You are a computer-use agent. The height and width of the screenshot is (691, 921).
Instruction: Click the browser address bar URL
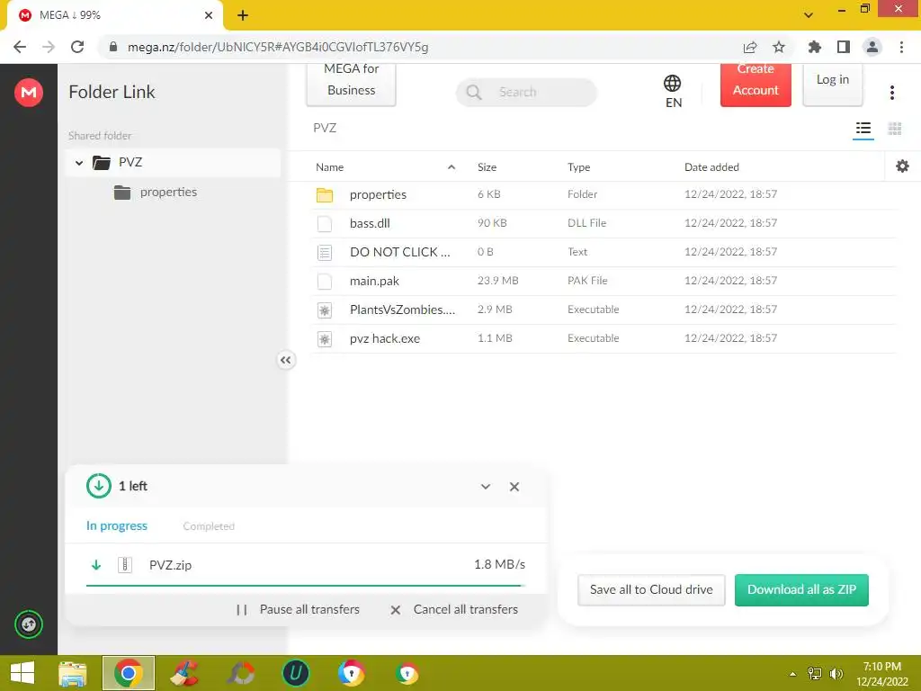(x=278, y=47)
